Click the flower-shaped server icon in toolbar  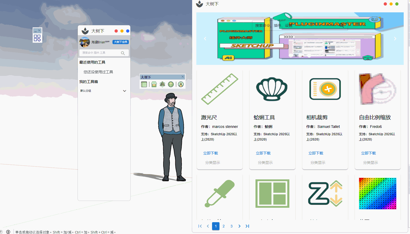(162, 84)
